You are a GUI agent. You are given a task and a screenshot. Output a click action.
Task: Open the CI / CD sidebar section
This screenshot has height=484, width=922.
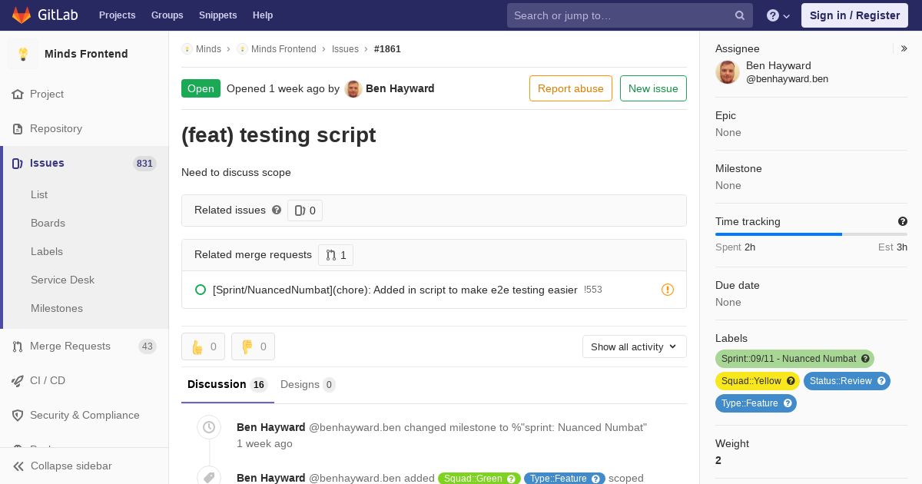coord(47,380)
